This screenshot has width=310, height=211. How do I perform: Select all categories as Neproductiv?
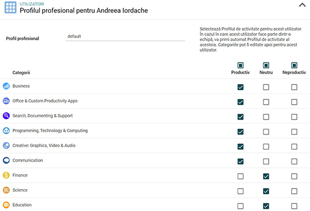[x=294, y=65]
